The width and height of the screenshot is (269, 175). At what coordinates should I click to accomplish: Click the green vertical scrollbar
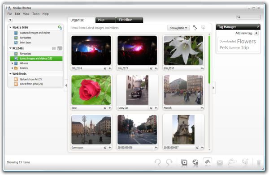tap(209, 60)
